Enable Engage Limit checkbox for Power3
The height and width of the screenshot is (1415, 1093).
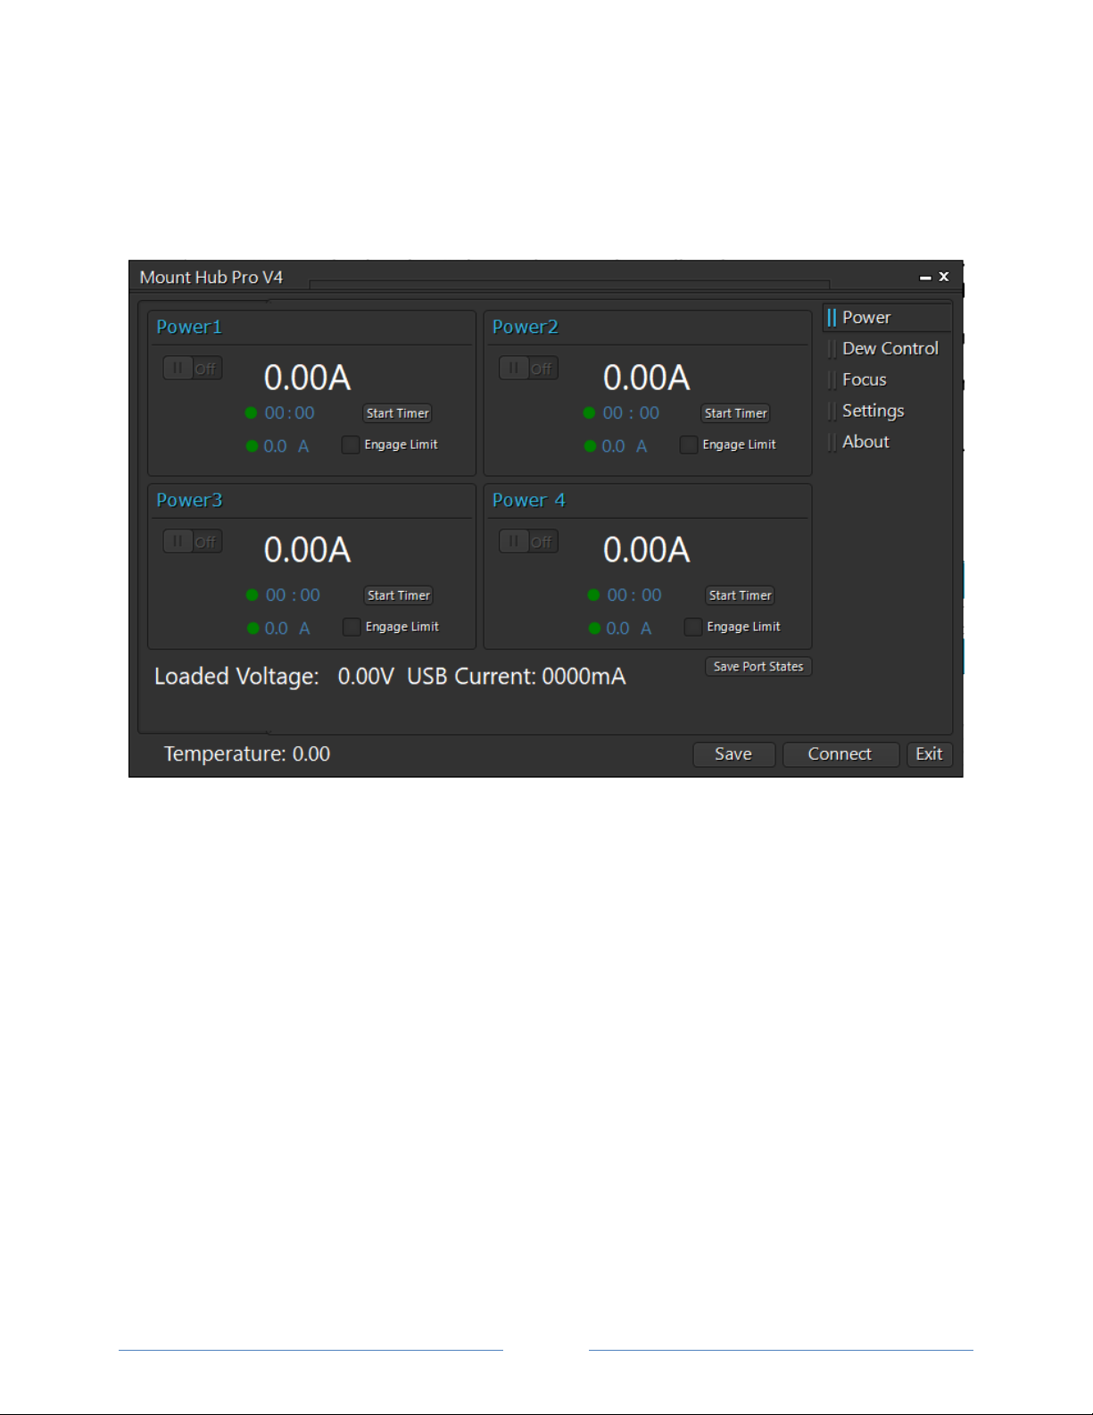[x=352, y=627]
